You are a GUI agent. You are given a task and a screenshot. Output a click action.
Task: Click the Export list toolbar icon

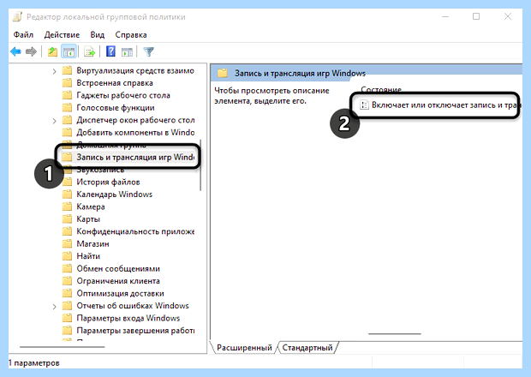89,51
